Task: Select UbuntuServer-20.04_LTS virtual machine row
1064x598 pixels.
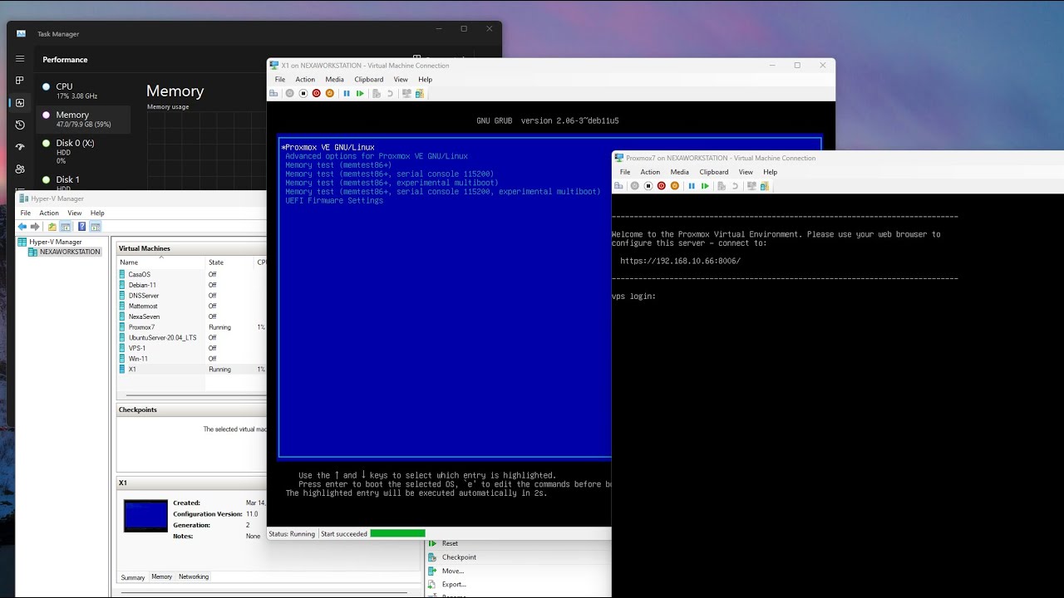Action: 191,338
